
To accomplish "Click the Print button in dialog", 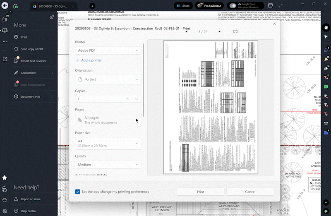I will (x=200, y=192).
